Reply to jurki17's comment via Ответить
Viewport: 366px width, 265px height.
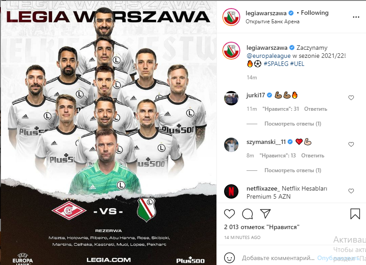click(315, 109)
